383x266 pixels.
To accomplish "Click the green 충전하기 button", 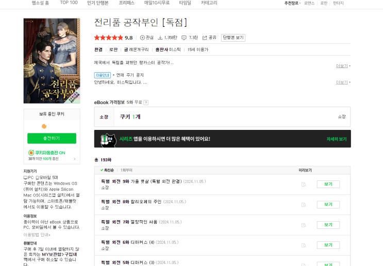I will click(52, 138).
